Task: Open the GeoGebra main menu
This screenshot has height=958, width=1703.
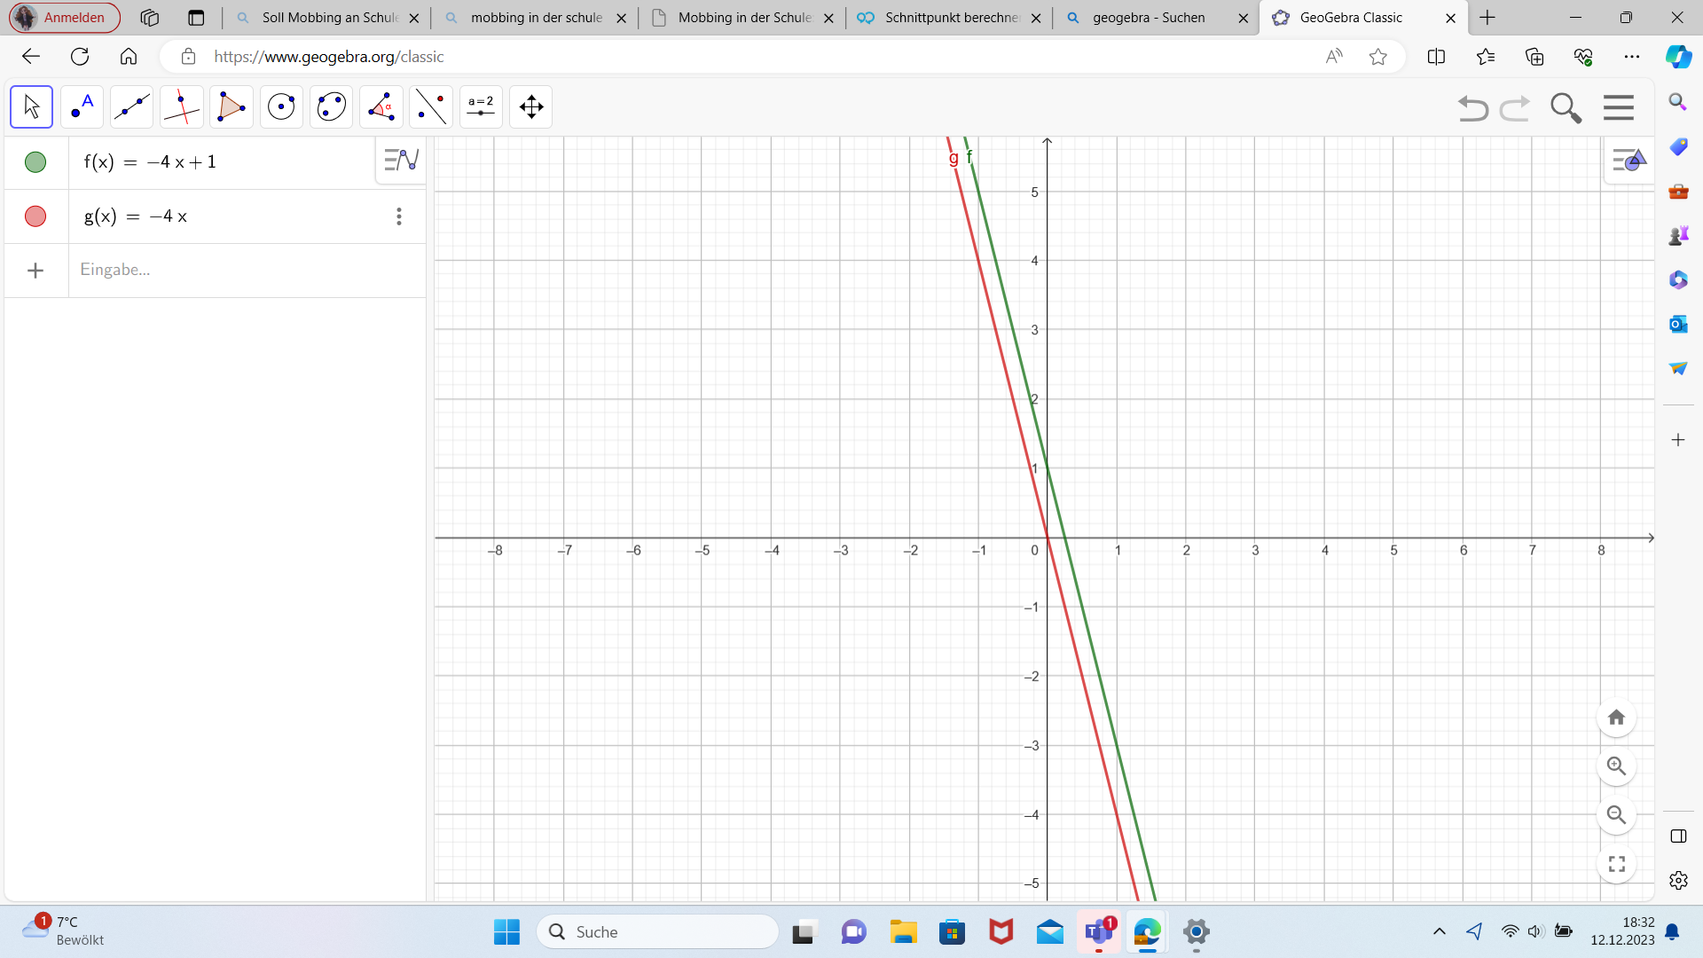Action: [x=1619, y=107]
